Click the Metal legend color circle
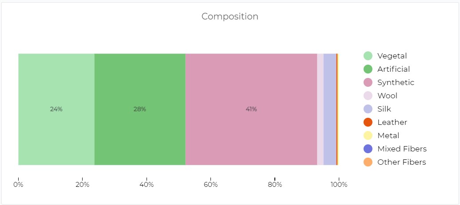Viewport: 460px width, 205px height. (x=368, y=135)
